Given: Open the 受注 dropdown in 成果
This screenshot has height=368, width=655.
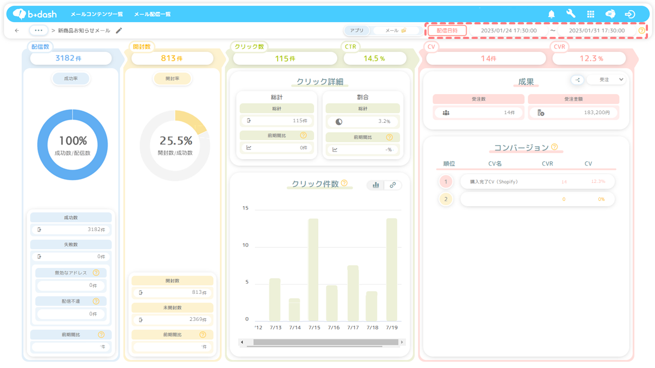Looking at the screenshot, I should pos(606,80).
